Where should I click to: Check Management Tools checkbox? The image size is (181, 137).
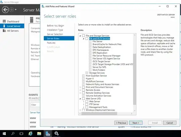pyautogui.click(x=87, y=107)
